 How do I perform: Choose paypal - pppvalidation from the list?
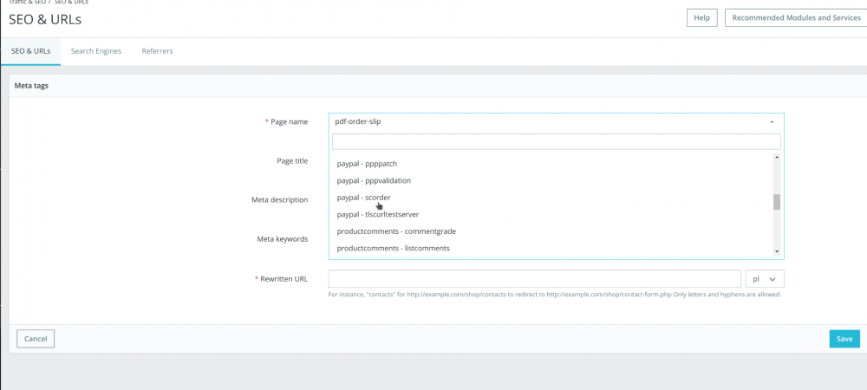374,180
